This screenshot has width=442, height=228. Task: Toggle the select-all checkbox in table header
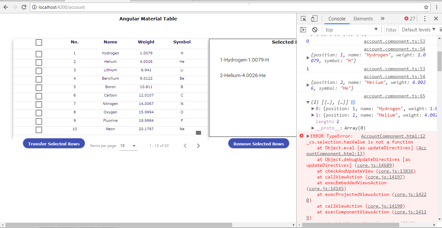39,42
